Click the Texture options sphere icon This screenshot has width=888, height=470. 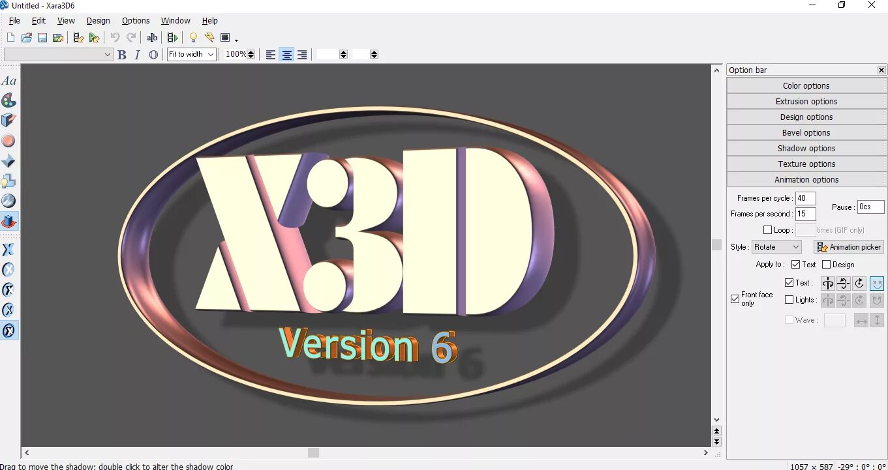pos(8,201)
